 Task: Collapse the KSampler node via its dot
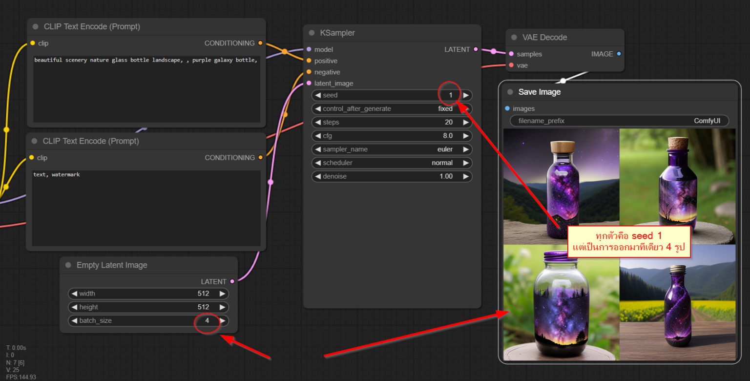(312, 33)
